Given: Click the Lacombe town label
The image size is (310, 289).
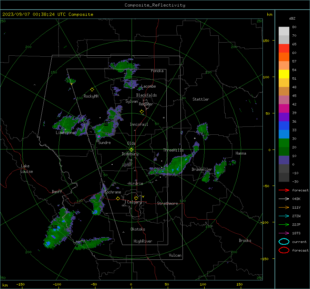Looking at the screenshot, I should click(148, 86).
